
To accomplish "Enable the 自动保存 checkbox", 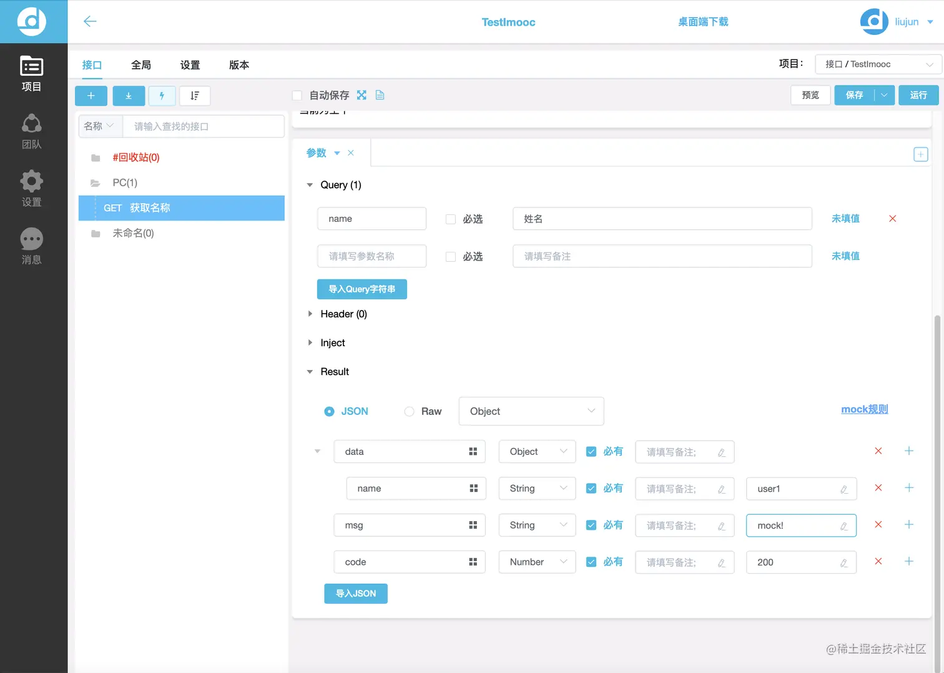I will tap(297, 96).
